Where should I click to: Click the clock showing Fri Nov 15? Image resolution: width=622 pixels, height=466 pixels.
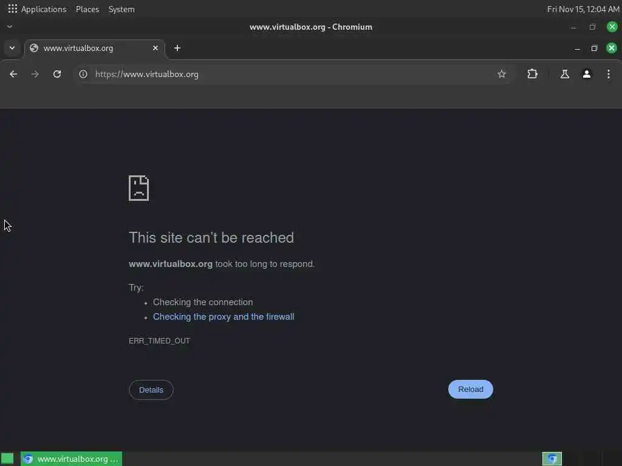pyautogui.click(x=583, y=9)
